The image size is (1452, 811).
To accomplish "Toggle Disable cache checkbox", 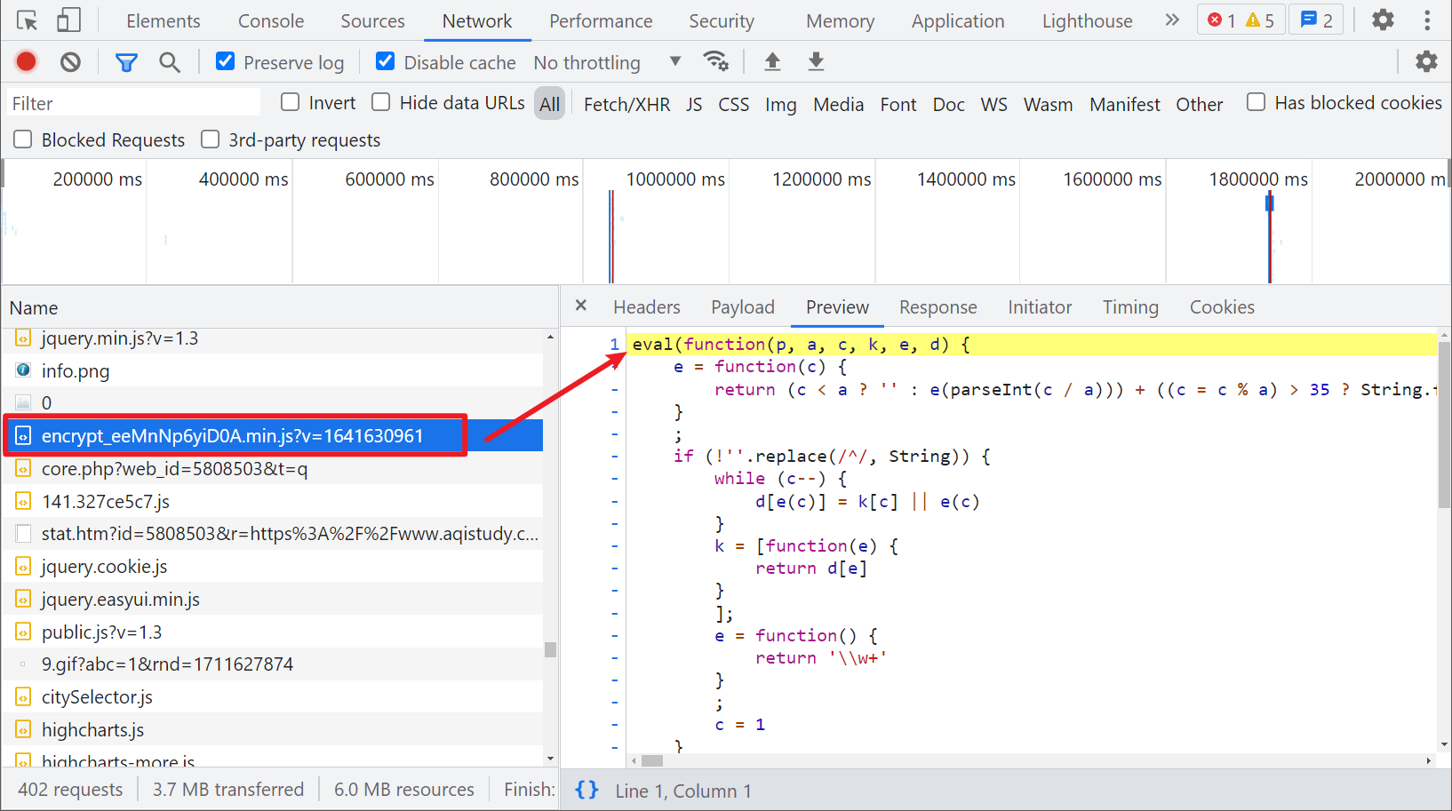I will (x=385, y=61).
